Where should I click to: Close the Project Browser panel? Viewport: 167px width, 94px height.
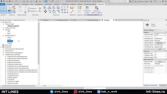coord(39,20)
